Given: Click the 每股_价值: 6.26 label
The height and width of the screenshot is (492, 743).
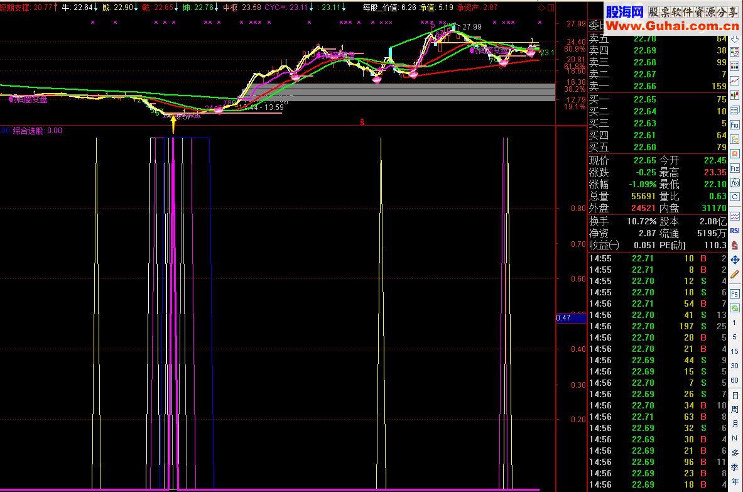Looking at the screenshot, I should [389, 8].
